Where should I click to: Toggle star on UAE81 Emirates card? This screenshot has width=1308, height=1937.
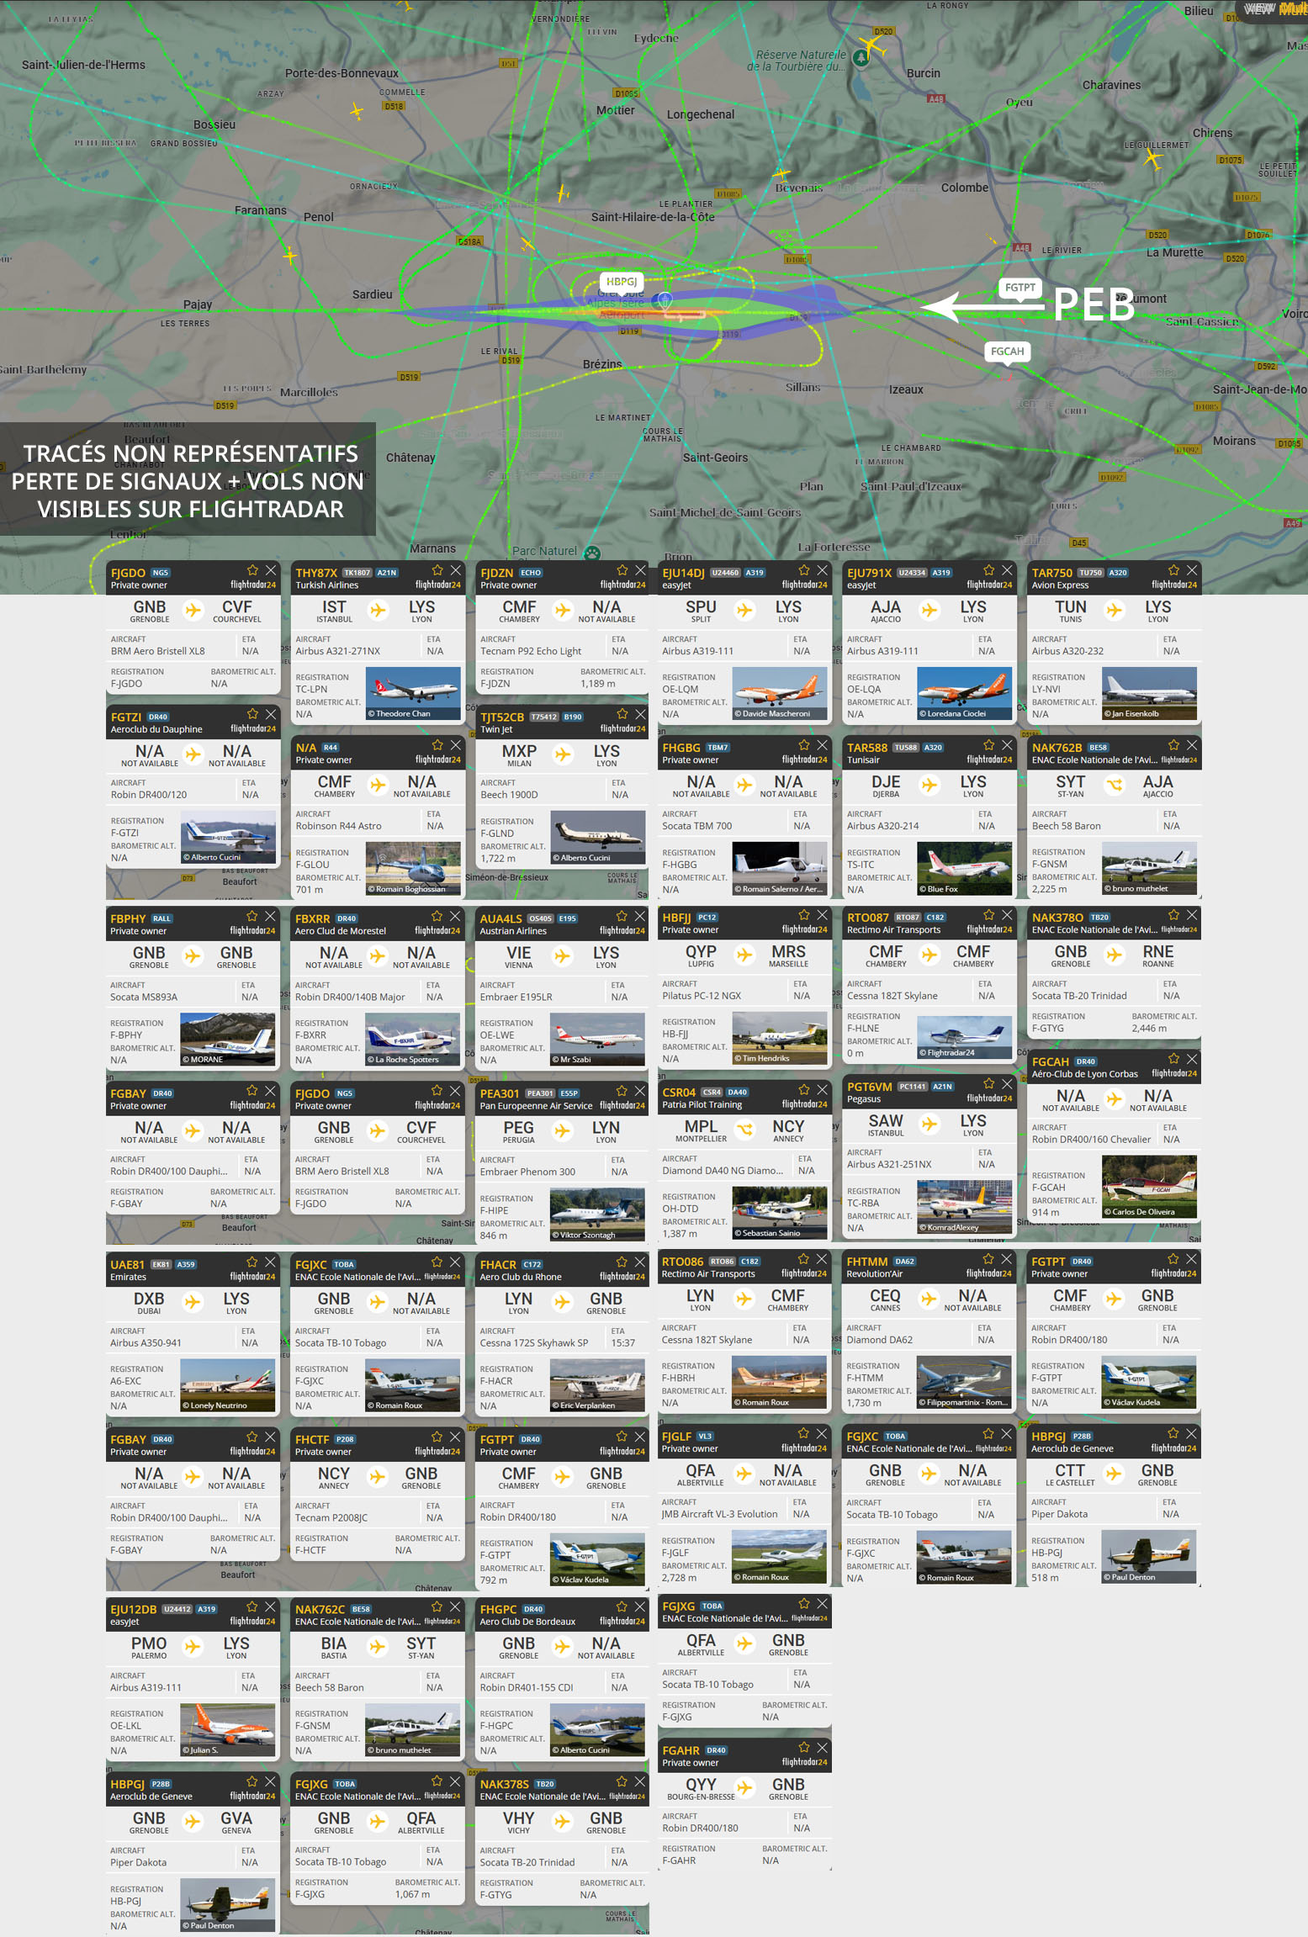tap(252, 1262)
